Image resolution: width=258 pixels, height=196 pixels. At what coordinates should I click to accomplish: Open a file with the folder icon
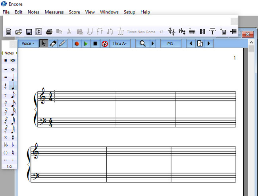(19, 32)
